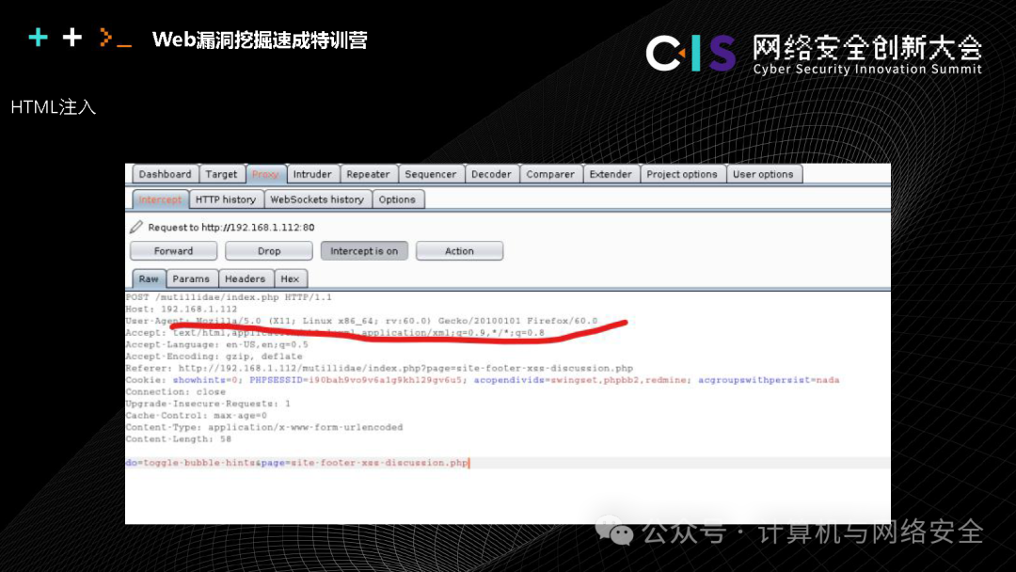
Task: Open the Sequencer tab
Action: pos(430,174)
